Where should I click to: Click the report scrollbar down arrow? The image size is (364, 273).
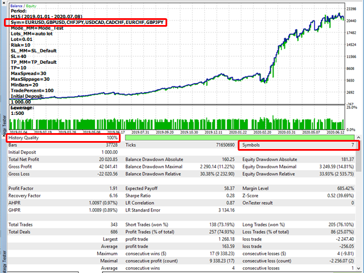tap(359, 269)
